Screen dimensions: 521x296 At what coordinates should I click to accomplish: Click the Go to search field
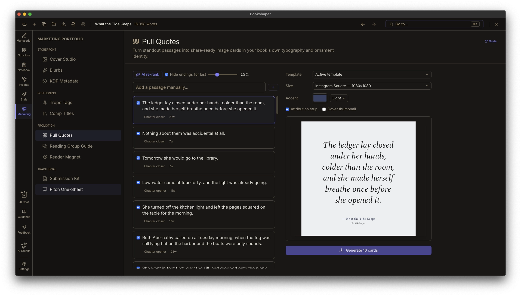coord(434,24)
